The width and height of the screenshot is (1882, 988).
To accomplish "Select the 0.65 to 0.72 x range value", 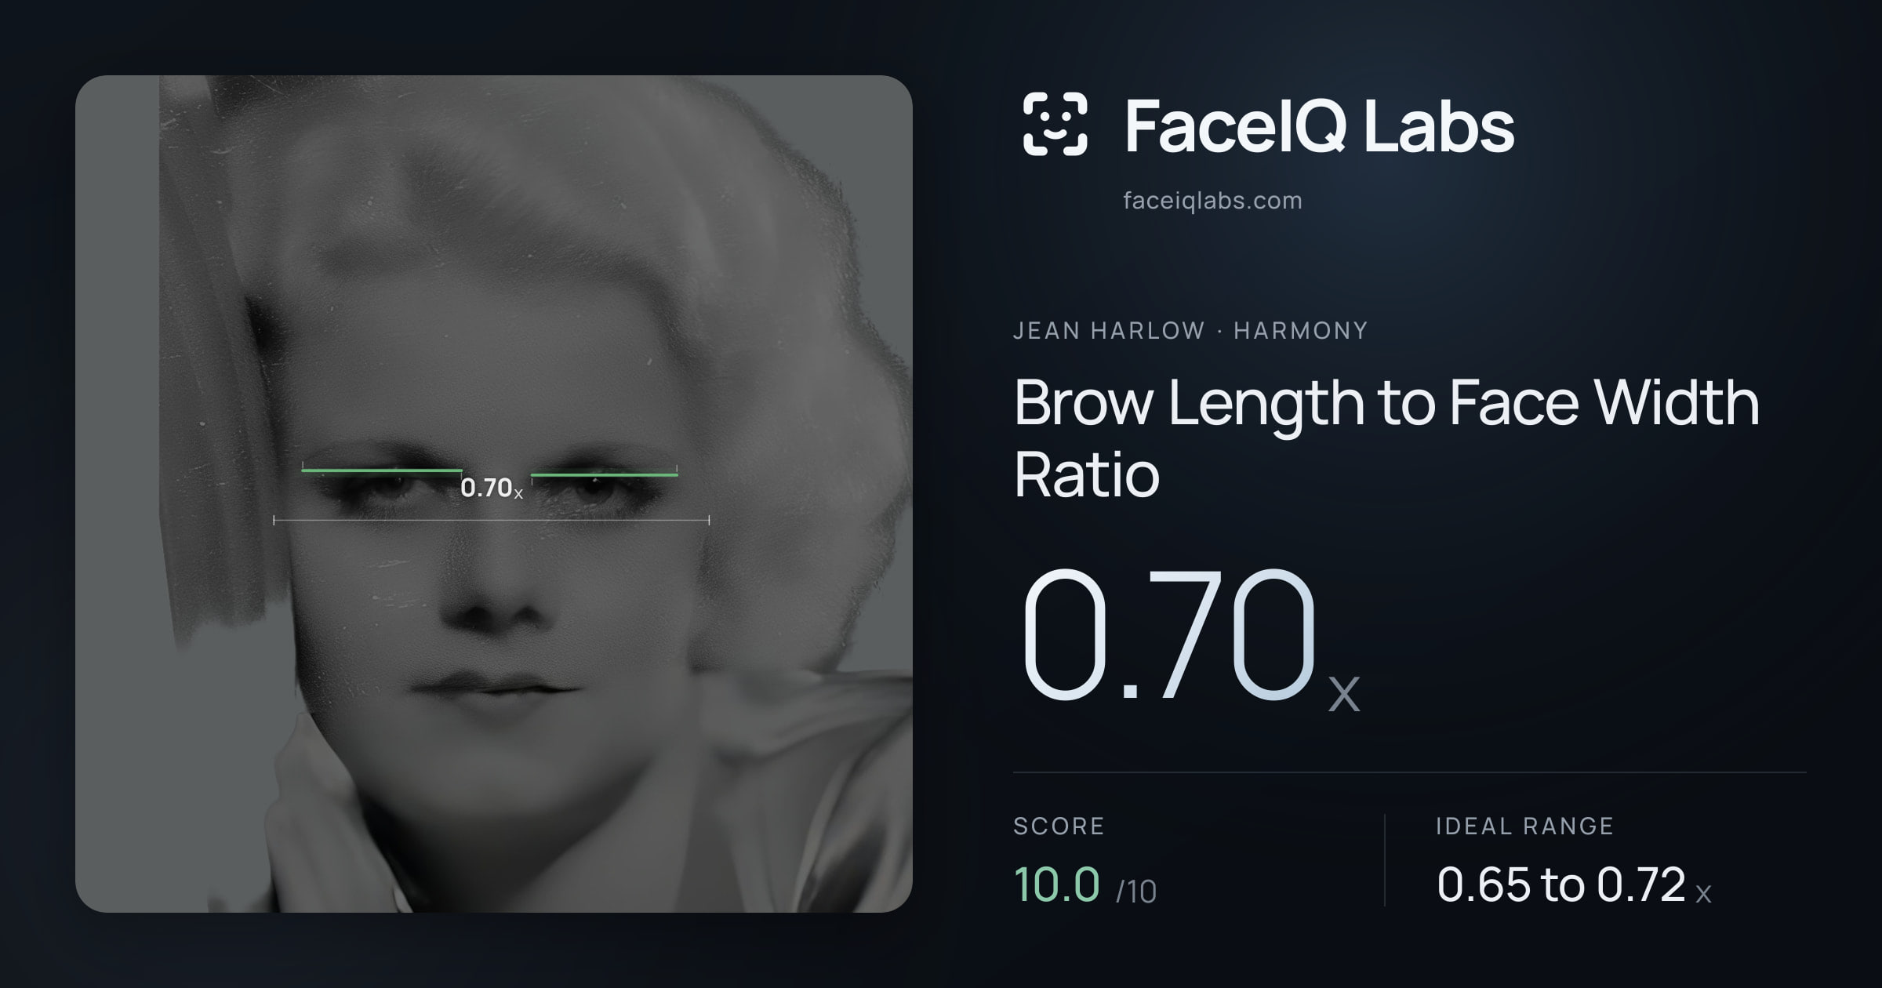I will pos(1574,885).
